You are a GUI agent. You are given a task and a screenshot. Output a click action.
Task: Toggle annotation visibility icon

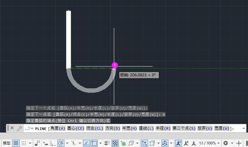click(x=179, y=143)
